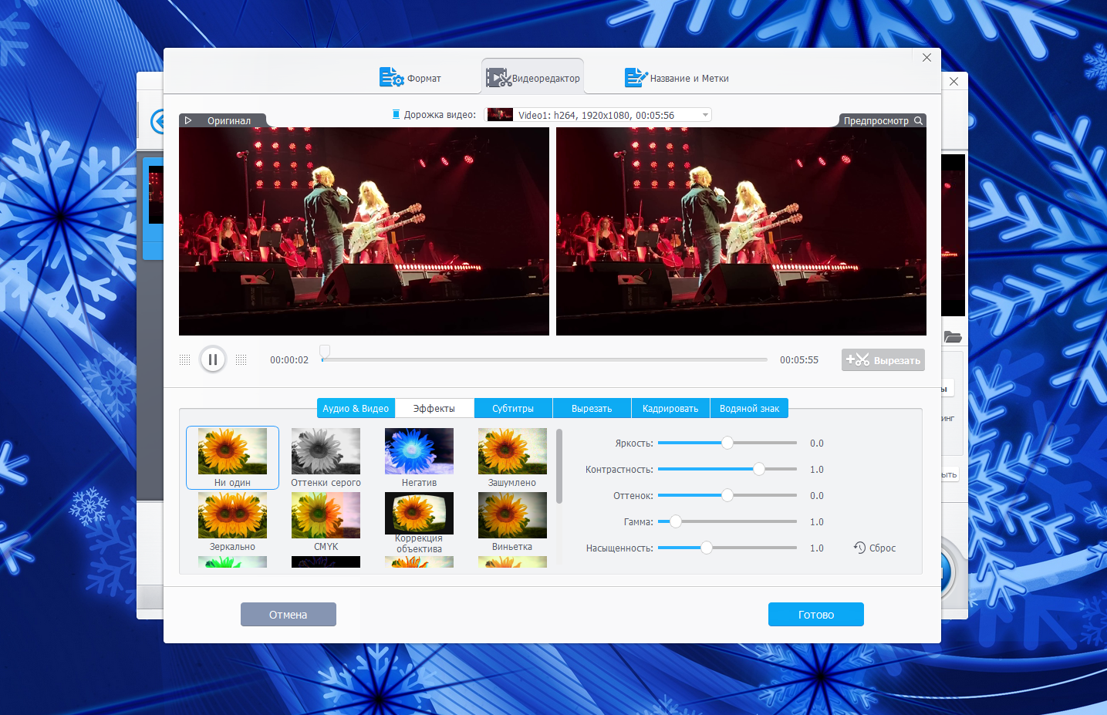
Task: Click the Видеоредактор tab icon
Action: [498, 78]
